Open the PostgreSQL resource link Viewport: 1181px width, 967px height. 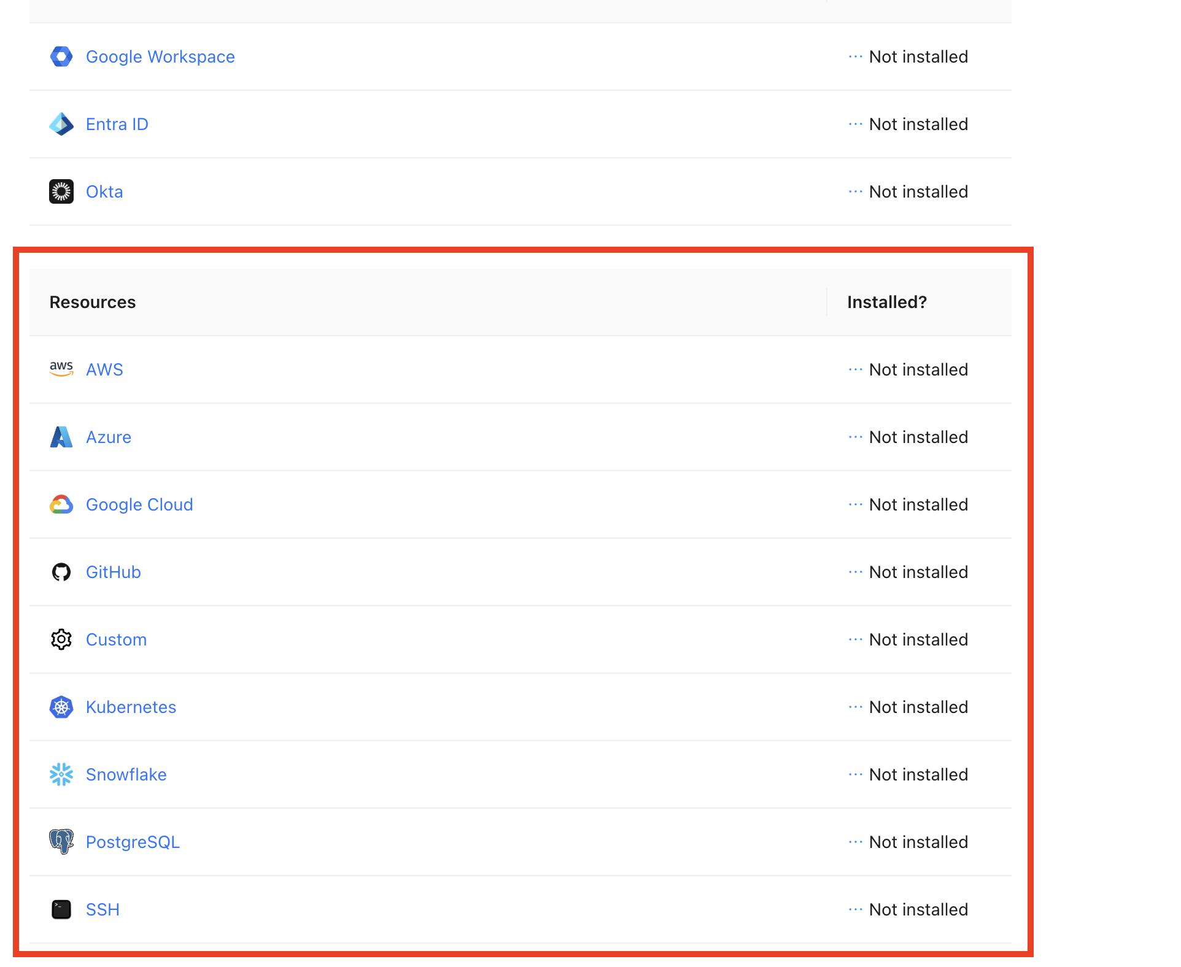pos(133,842)
